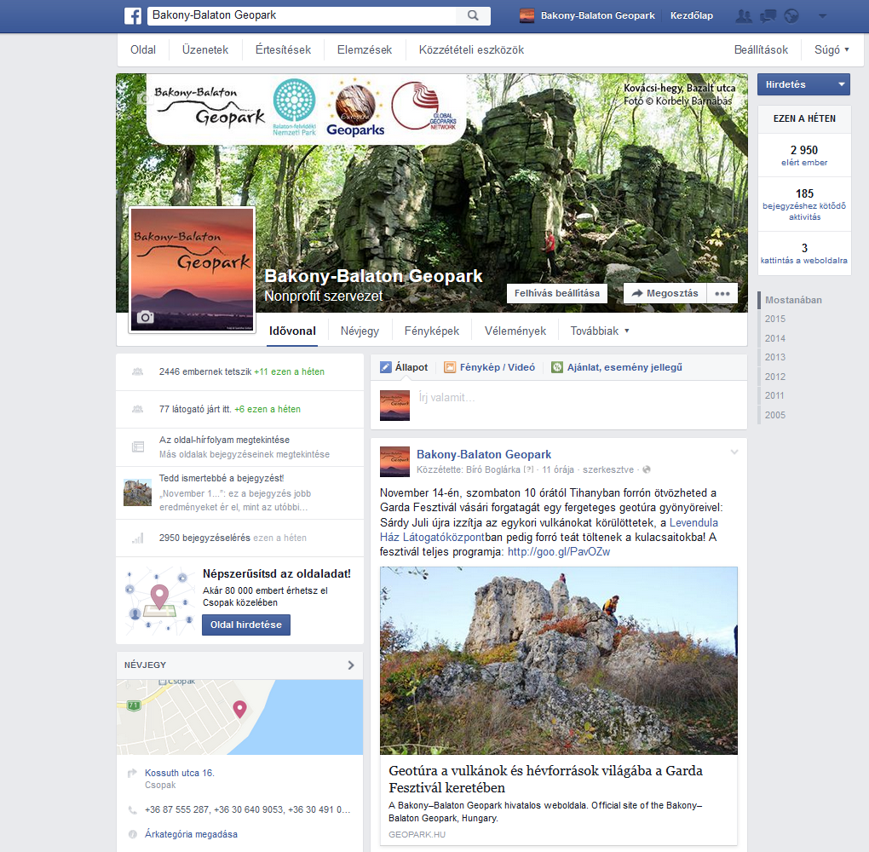Click the price category icon beside Árkategória
The image size is (869, 852).
pyautogui.click(x=132, y=834)
